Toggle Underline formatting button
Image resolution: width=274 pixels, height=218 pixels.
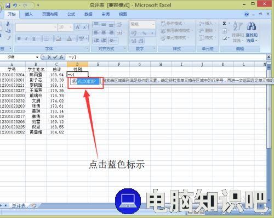pos(34,38)
